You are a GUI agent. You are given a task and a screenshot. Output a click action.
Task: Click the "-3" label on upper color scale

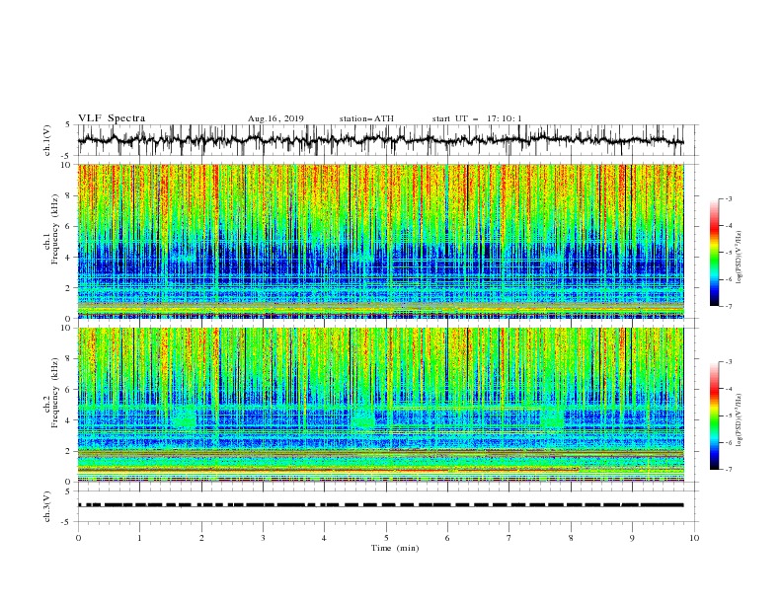pos(728,198)
